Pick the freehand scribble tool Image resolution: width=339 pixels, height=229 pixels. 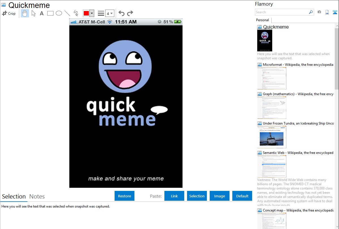pos(76,13)
